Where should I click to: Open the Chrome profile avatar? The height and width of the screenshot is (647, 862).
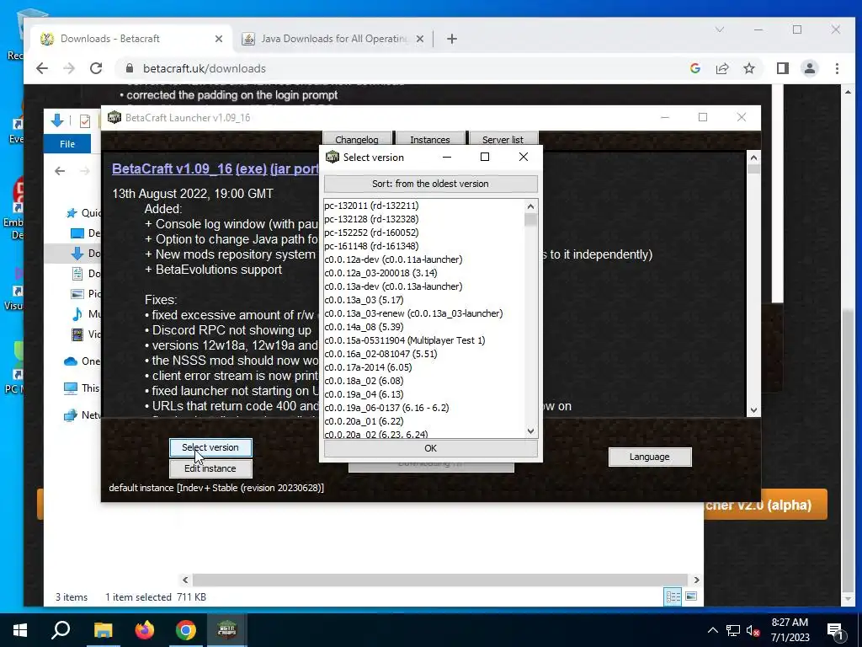click(810, 68)
